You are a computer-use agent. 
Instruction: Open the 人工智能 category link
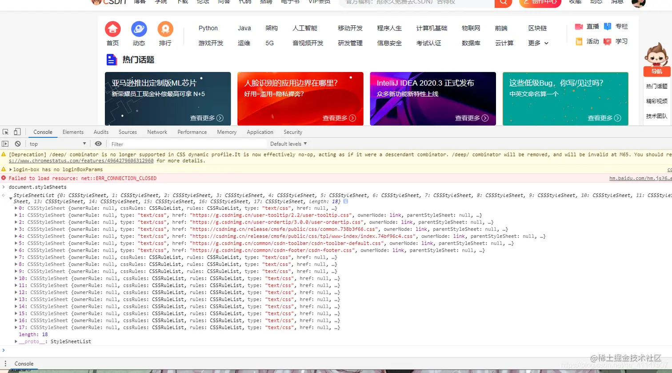point(305,28)
